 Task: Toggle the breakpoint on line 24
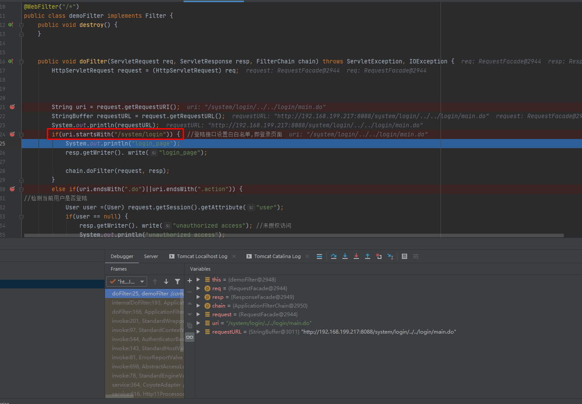[12, 134]
